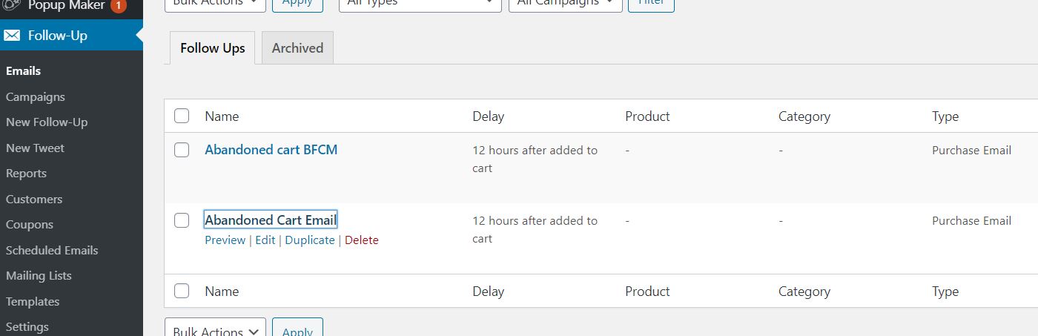Image resolution: width=1038 pixels, height=336 pixels.
Task: Click the Edit link under Abandoned Cart Email
Action: [265, 240]
